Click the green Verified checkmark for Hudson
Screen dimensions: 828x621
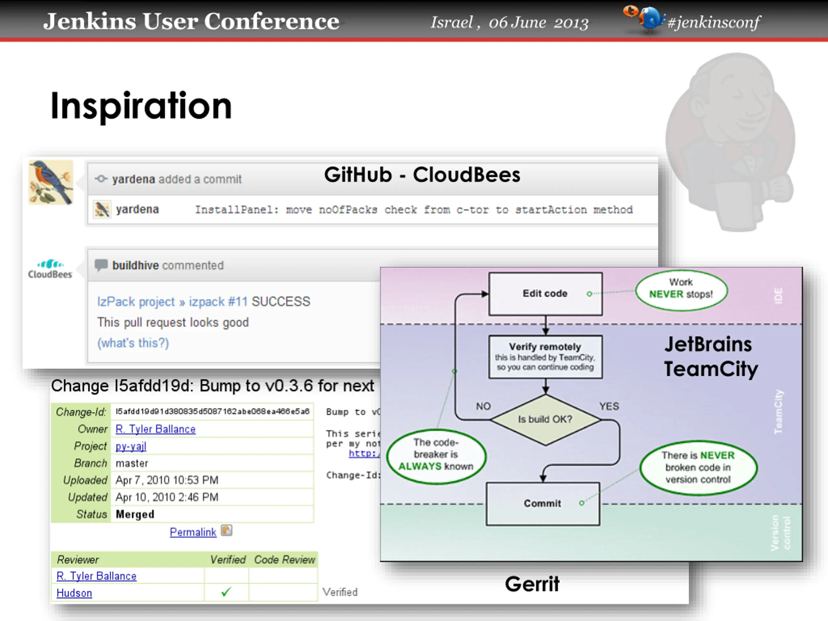pos(226,592)
